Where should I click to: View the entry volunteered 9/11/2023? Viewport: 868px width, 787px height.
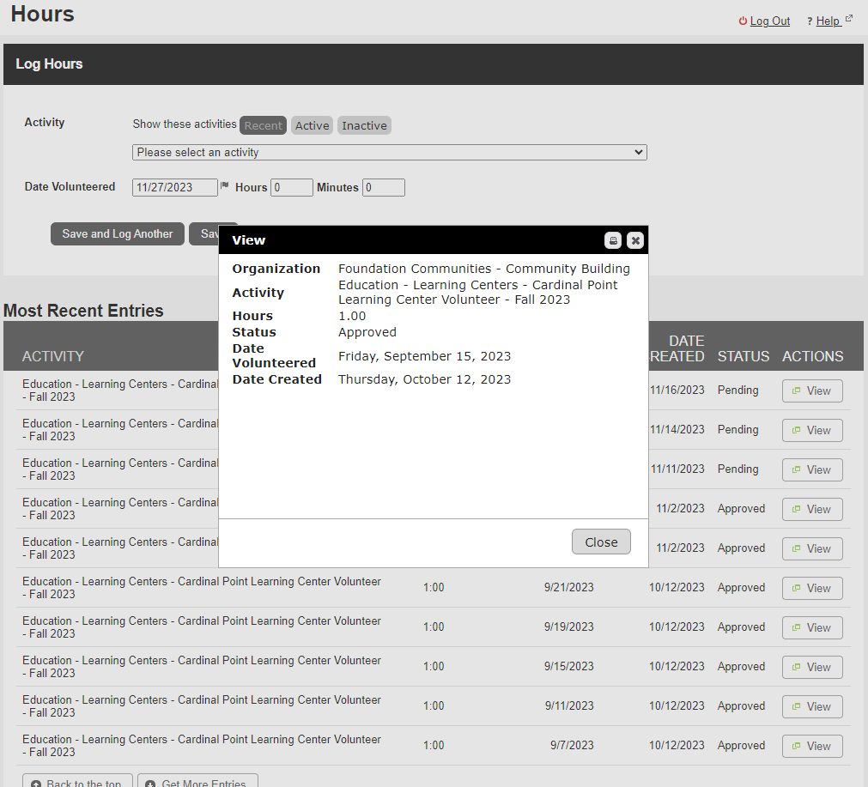(x=812, y=706)
